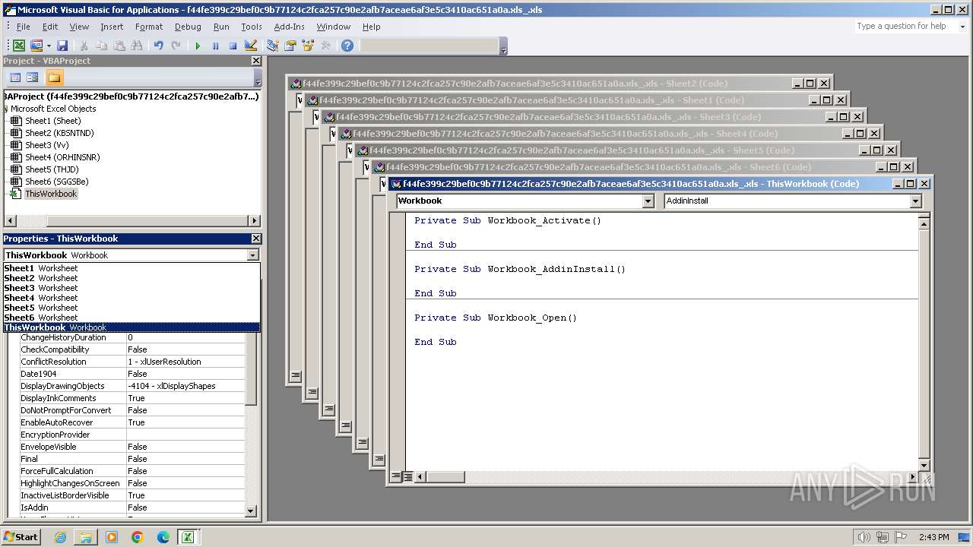Open the AddinInstall procedure dropdown
The height and width of the screenshot is (547, 973).
point(915,201)
